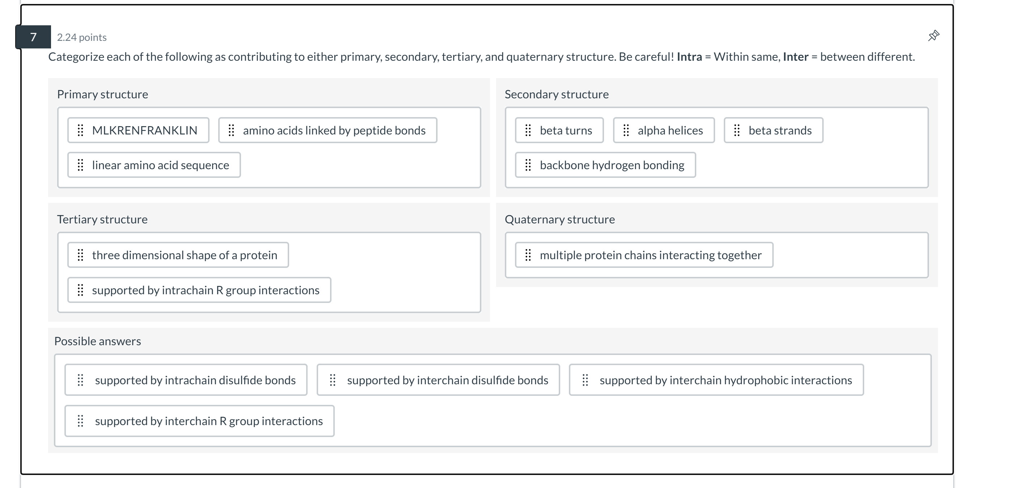The width and height of the screenshot is (1018, 488).
Task: Click the drag handle on linear amino acid sequence
Action: coord(80,165)
